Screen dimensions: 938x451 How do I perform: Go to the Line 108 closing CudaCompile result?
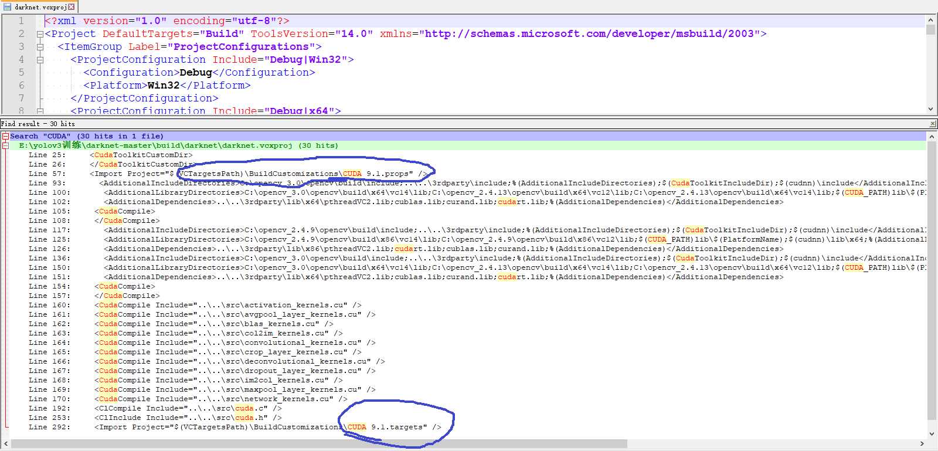(94, 221)
